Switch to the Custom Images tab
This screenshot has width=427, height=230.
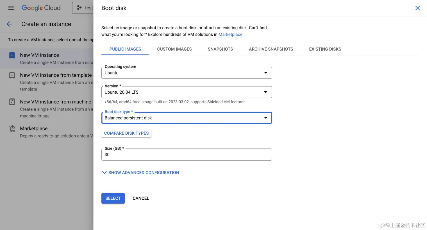pyautogui.click(x=174, y=49)
